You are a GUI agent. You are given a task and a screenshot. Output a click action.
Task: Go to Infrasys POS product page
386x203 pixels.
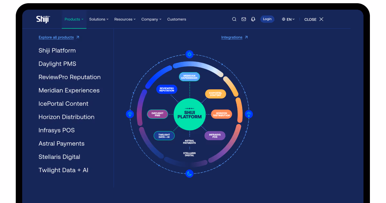tap(57, 130)
